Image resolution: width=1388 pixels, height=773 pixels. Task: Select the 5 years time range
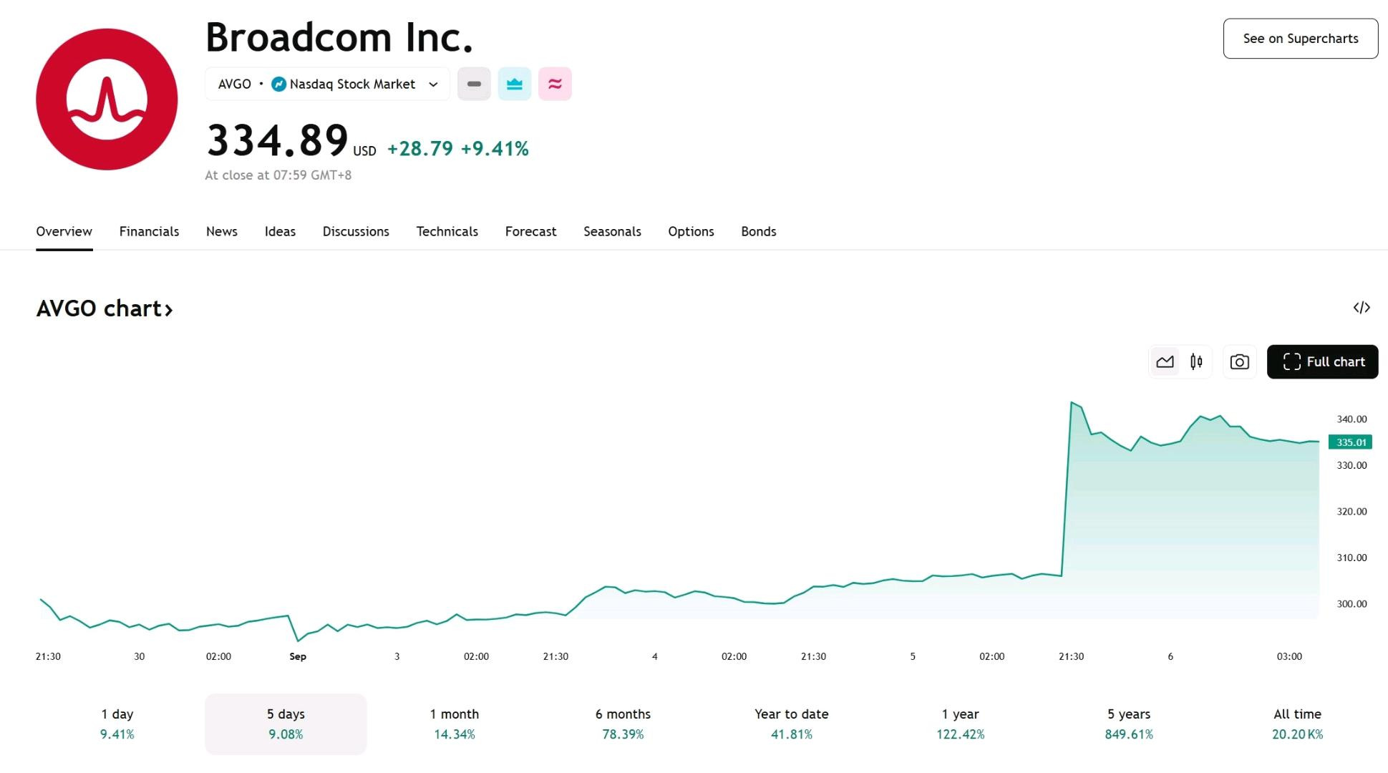pos(1129,724)
